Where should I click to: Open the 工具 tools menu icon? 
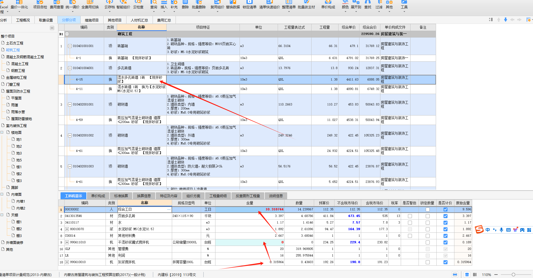click(x=404, y=5)
